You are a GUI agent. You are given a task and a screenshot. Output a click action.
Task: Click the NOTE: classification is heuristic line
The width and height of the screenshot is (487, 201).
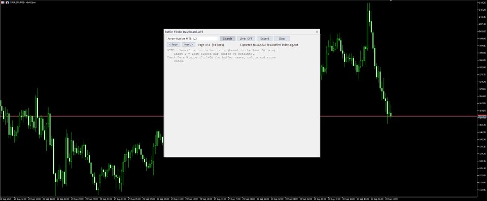tap(222, 50)
